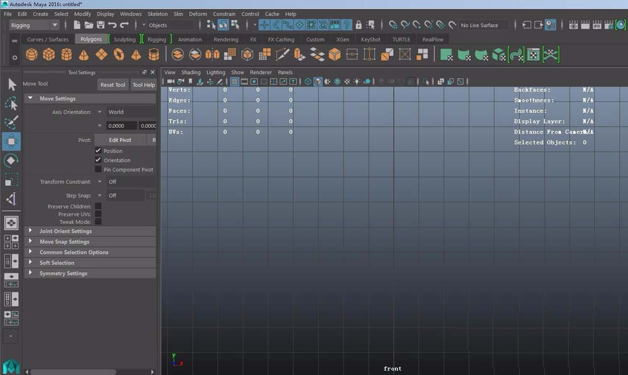Create a polygon cube from the shelf

(49, 55)
